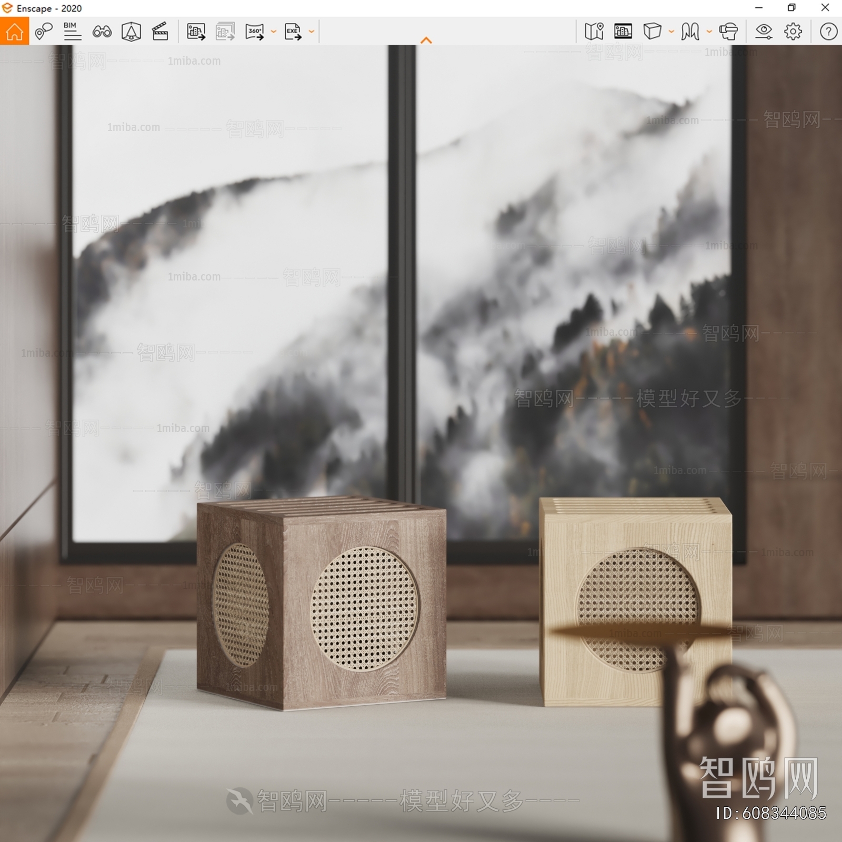Image resolution: width=842 pixels, height=842 pixels.
Task: Toggle the Safe Frame icon
Action: [x=131, y=32]
